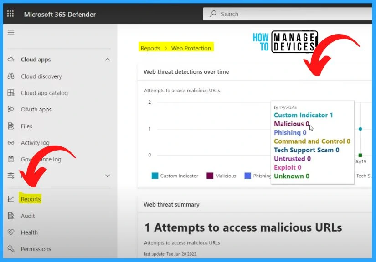
Task: Click 'Exploit 0' in the tooltip
Action: [x=288, y=167]
